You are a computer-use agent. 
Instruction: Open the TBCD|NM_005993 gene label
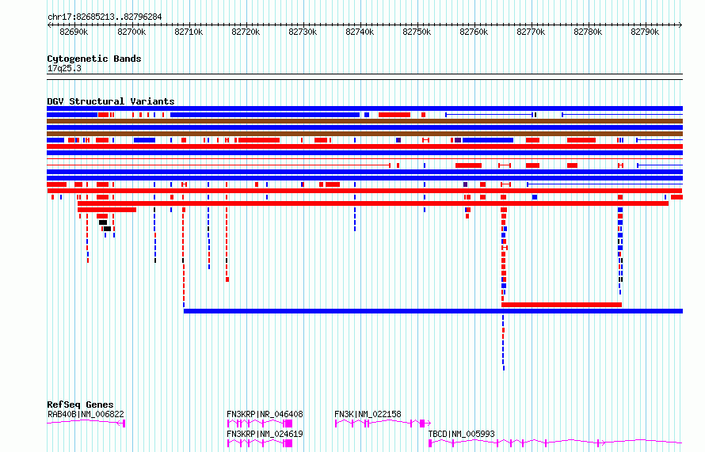tap(461, 434)
